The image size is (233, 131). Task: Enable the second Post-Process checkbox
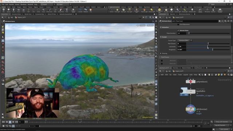pos(162,64)
